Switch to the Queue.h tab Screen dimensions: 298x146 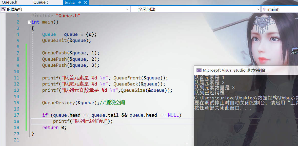[10, 3]
